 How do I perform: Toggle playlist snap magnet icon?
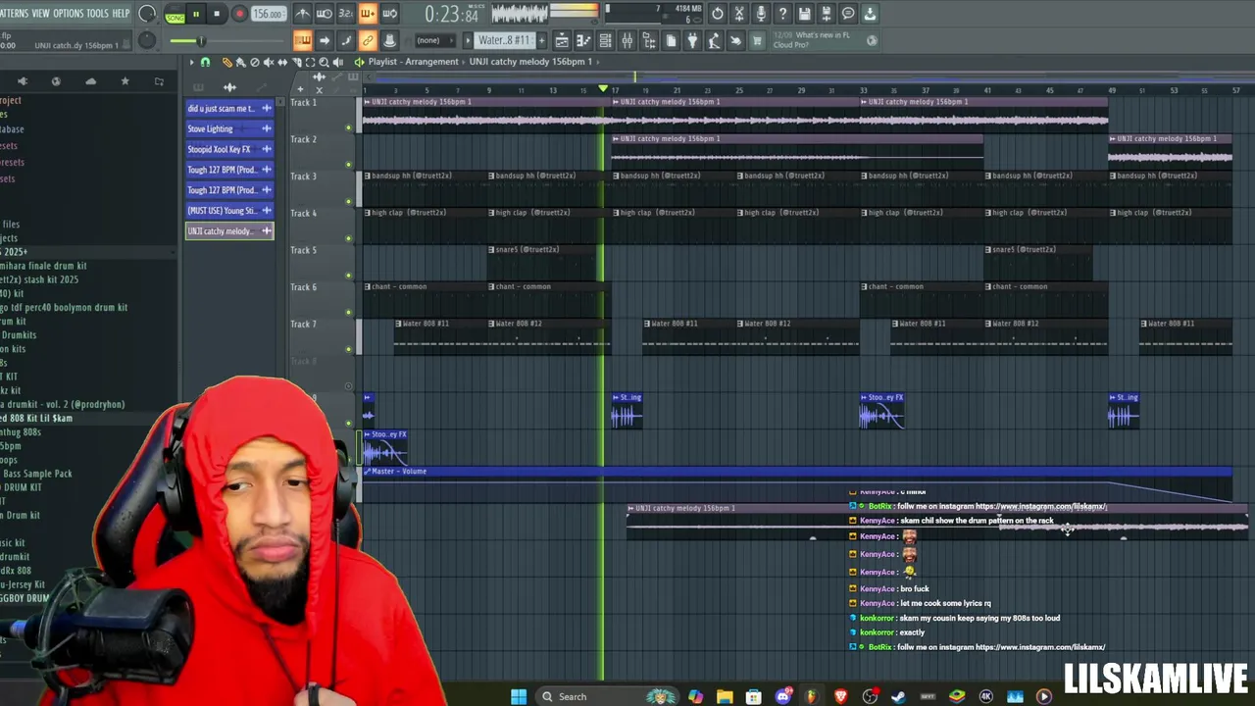tap(206, 62)
